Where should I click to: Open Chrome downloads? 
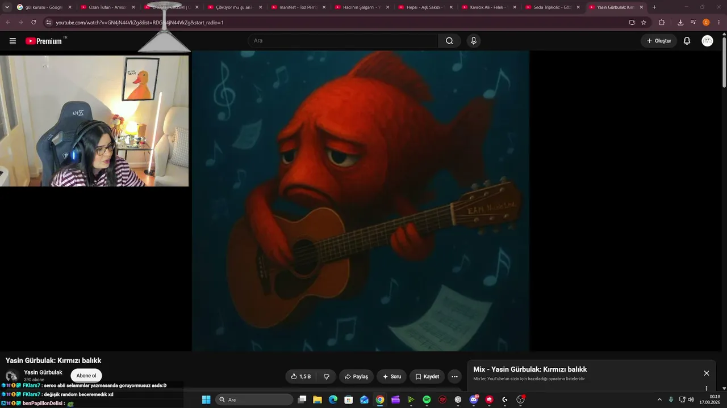click(680, 23)
